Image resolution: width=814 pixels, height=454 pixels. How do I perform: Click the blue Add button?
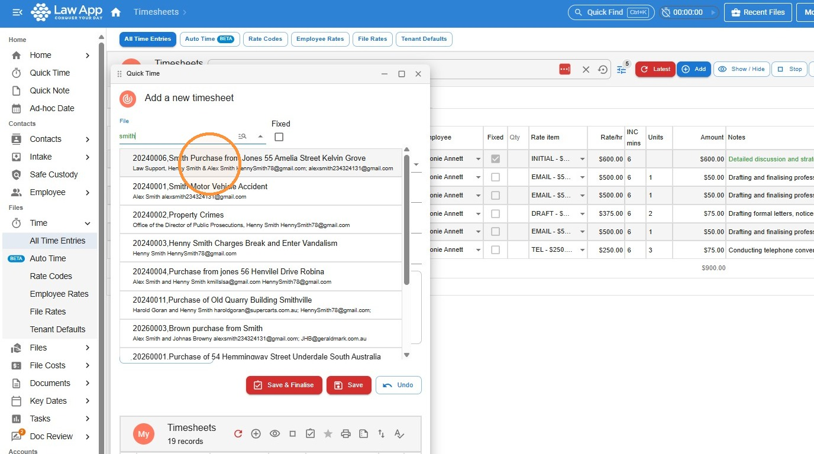(x=694, y=69)
